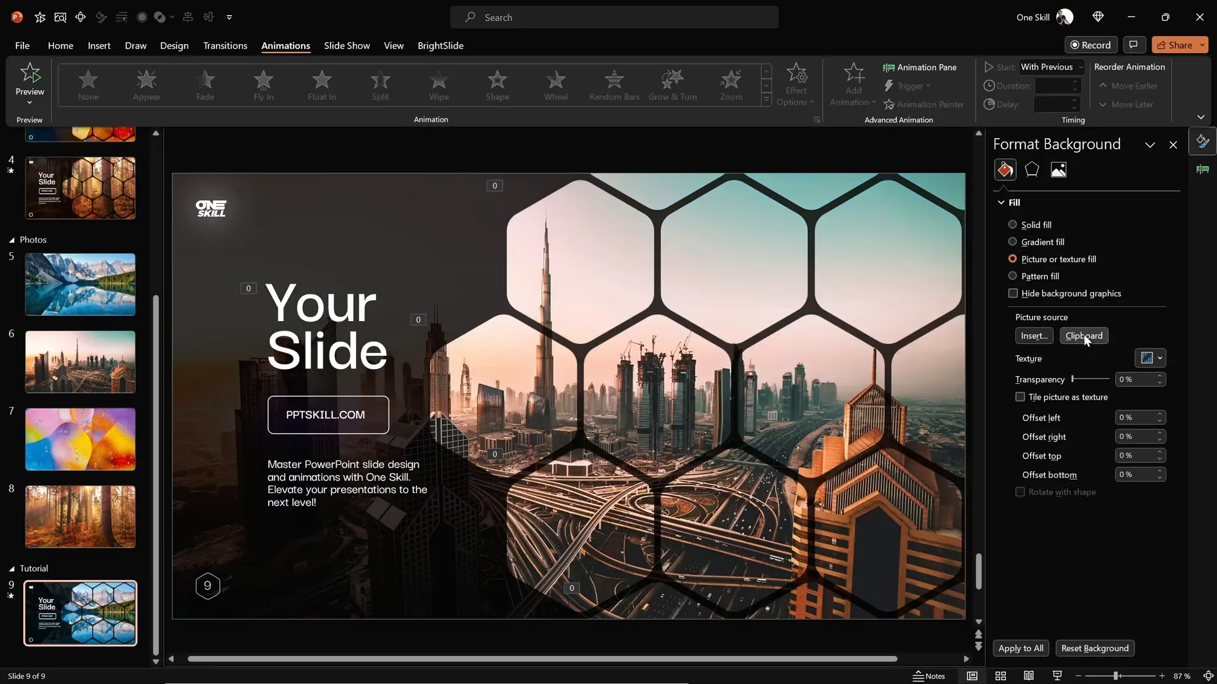Image resolution: width=1217 pixels, height=684 pixels.
Task: Open the Start timing dropdown
Action: (1079, 66)
